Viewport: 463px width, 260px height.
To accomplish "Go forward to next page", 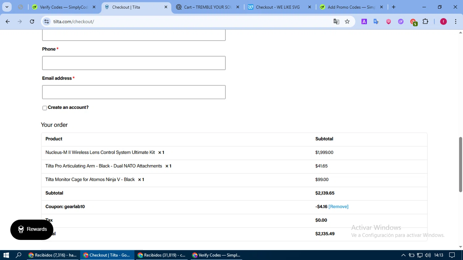I will coord(20,21).
